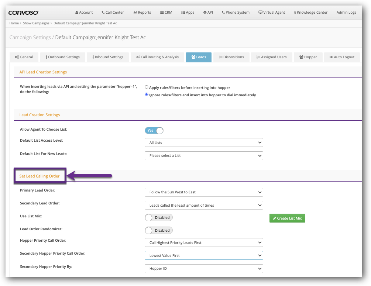Click the Convoso logo
This screenshot has width=371, height=286.
23,13
